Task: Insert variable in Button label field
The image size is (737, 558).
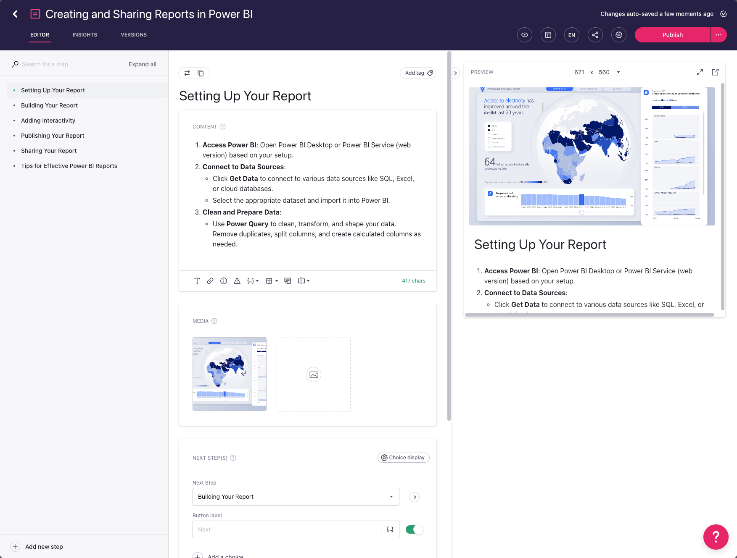Action: tap(390, 529)
